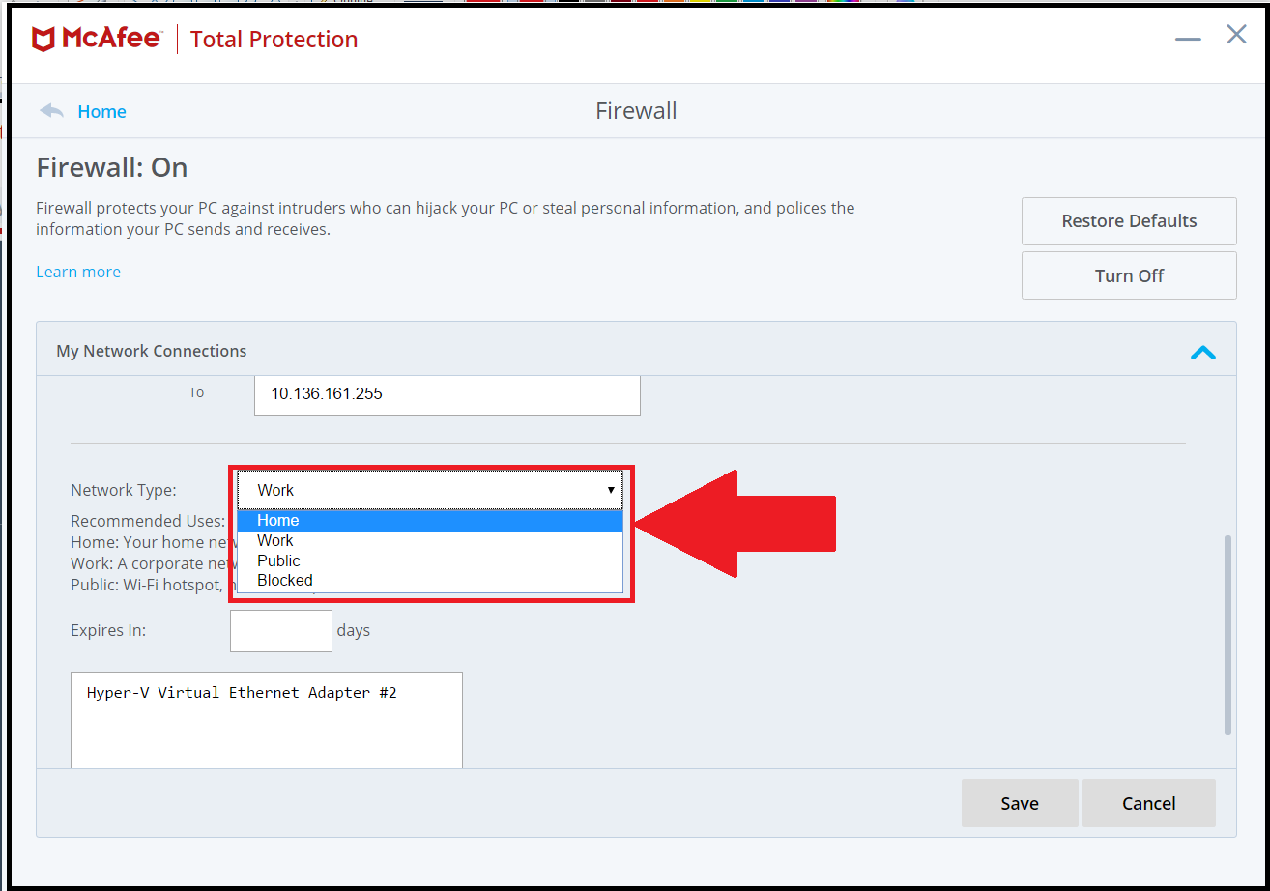Close the McAfee window
This screenshot has height=891, width=1270.
coord(1236,36)
